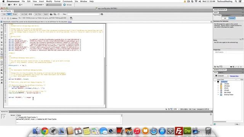
Task: Dismiss the info bar with its close icon
Action: (211, 22)
